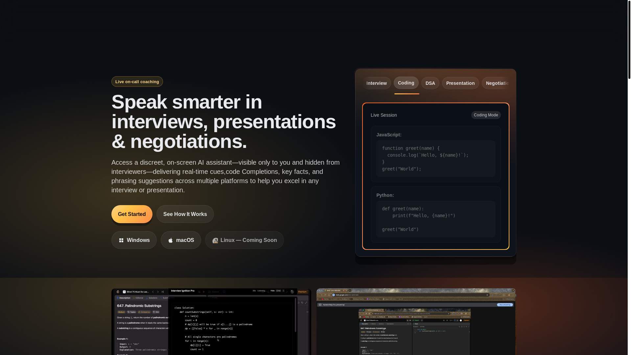
Task: Download for Windows
Action: 134,240
